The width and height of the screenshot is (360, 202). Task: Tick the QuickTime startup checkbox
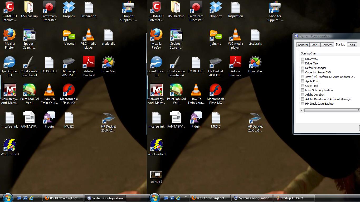pyautogui.click(x=303, y=86)
